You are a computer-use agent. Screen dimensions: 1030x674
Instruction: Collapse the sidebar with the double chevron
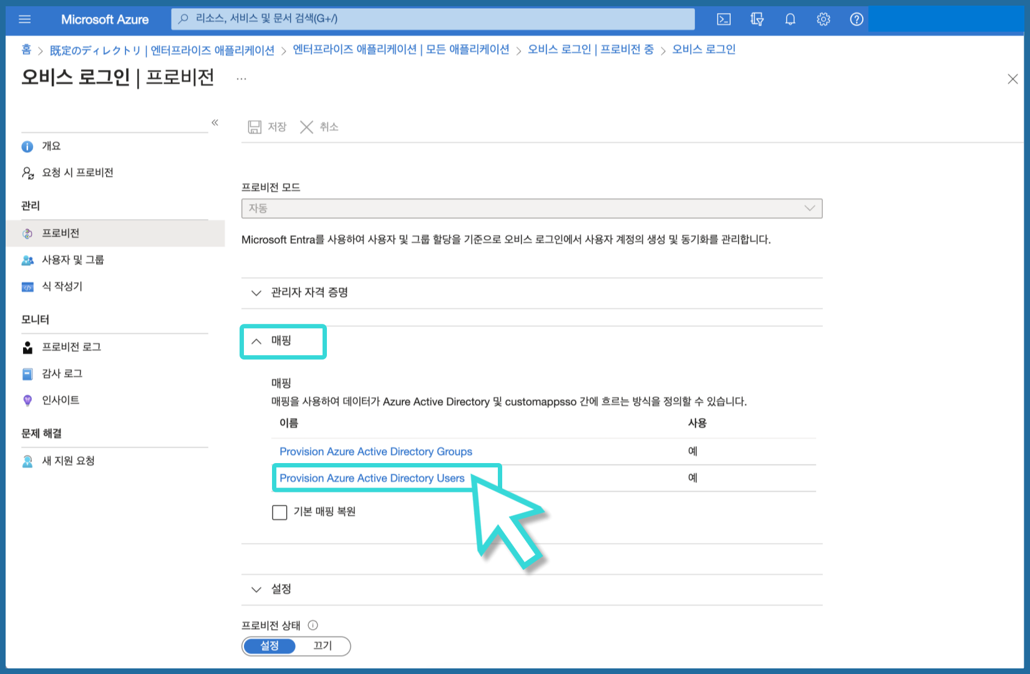pos(215,122)
